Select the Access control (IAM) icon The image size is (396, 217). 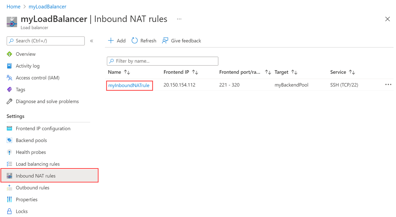(x=9, y=78)
